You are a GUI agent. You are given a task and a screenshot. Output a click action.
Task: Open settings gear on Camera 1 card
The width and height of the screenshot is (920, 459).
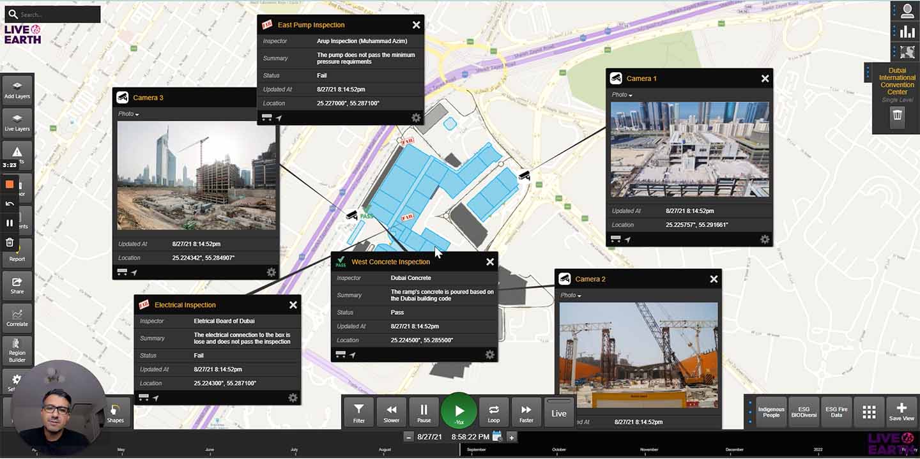click(765, 239)
